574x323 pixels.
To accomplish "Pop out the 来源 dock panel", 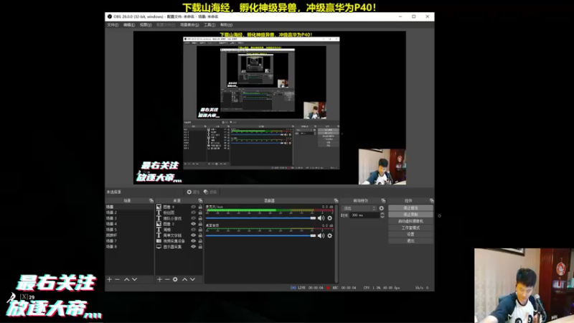I will coord(200,201).
